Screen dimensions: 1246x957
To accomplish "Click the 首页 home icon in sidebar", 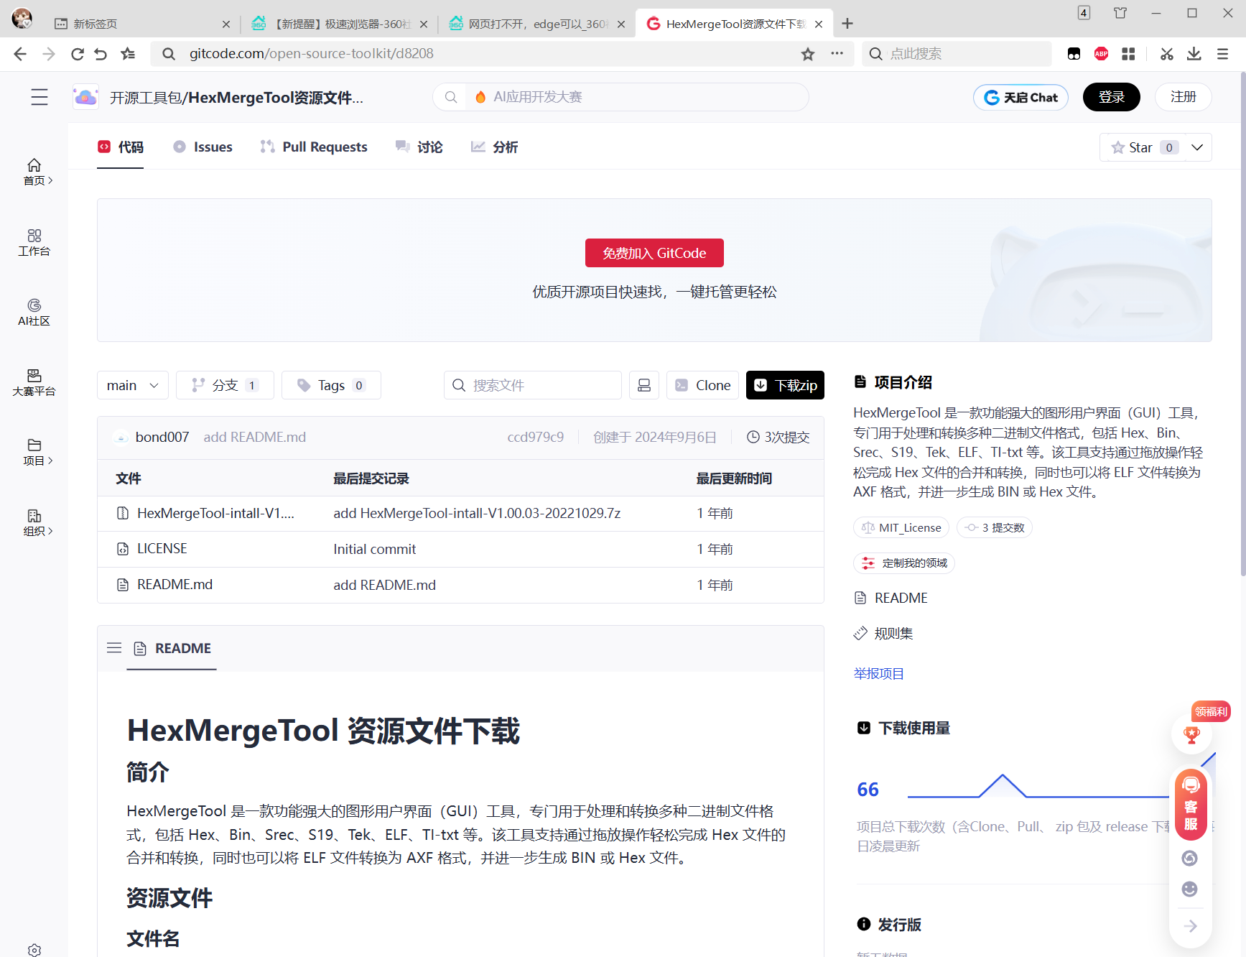I will 34,172.
